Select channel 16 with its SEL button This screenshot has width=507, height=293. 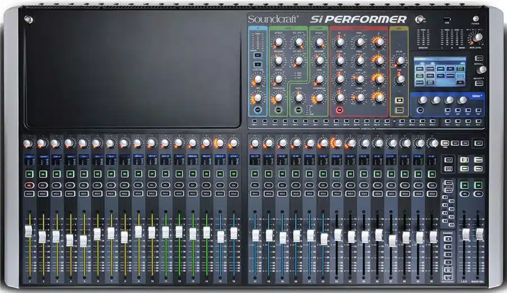pos(233,185)
